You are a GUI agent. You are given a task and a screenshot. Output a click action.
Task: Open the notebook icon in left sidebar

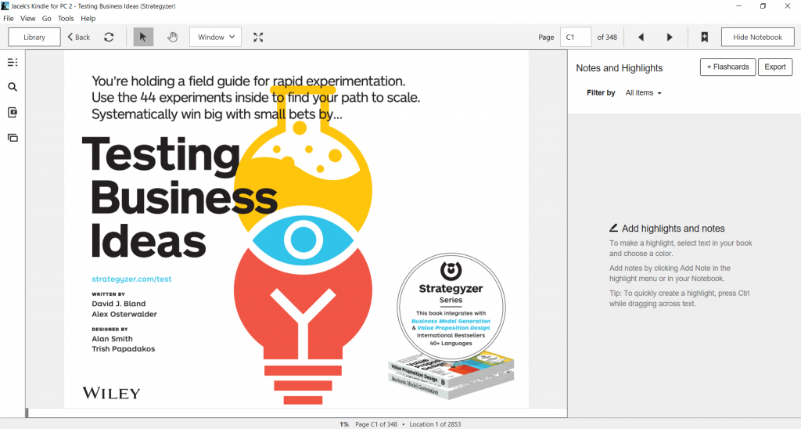pos(13,113)
